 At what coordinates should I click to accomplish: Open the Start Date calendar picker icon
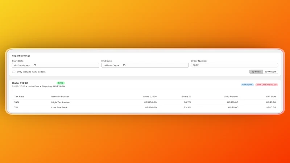click(35, 65)
